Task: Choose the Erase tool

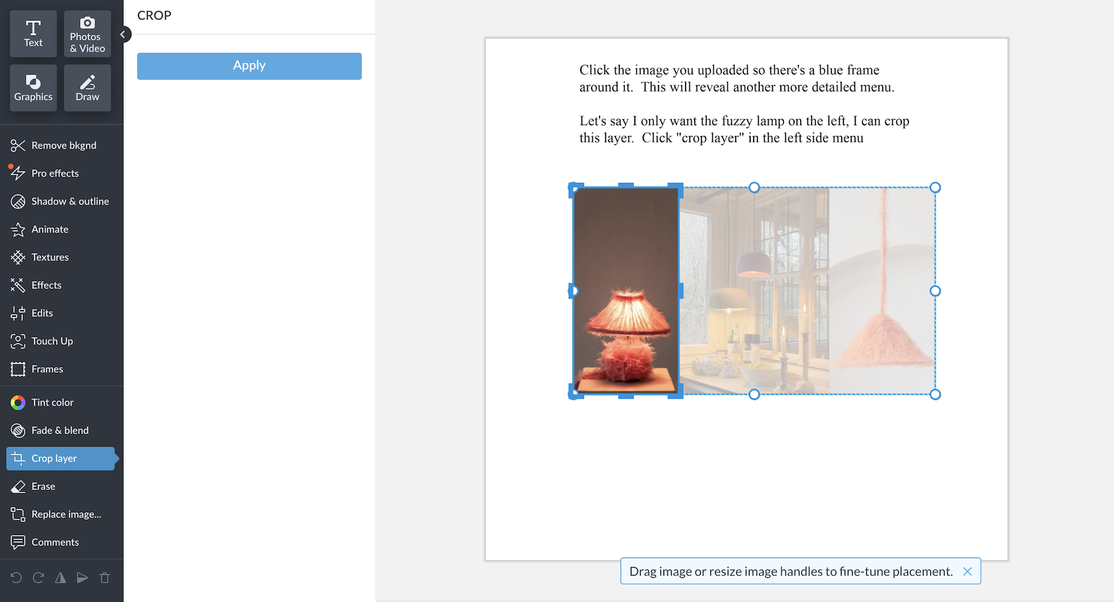Action: point(43,486)
